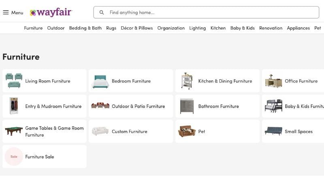This screenshot has height=182, width=324.
Task: Click the pool table thumbnail
Action: [x=14, y=131]
